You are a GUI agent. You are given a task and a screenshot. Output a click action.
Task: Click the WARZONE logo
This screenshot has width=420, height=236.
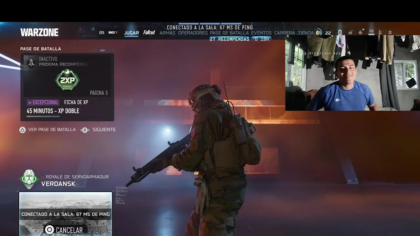coord(39,32)
